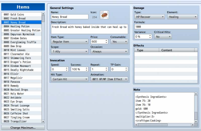The width and height of the screenshot is (201, 131).
Task: Click the Note horizontal scroll left arrow
Action: pos(136,124)
